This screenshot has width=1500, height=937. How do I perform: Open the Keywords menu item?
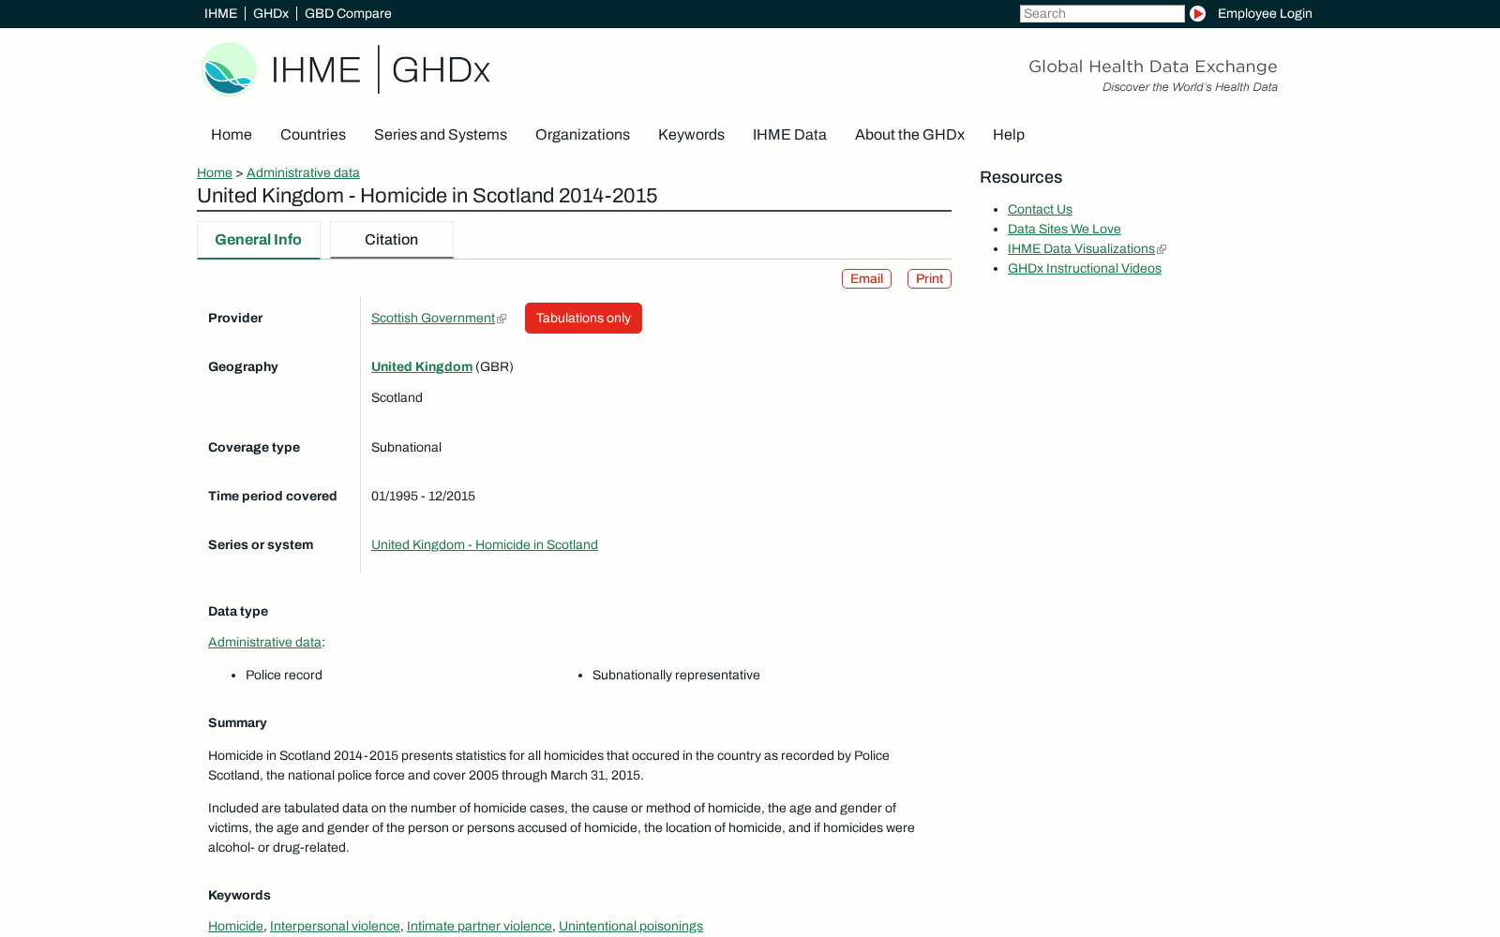pos(691,134)
